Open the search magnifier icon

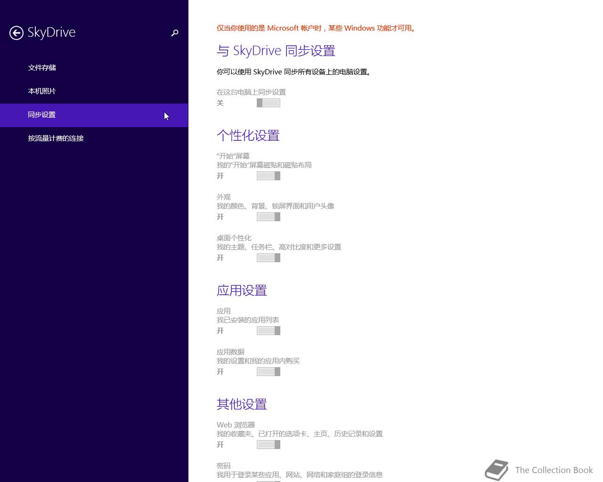pyautogui.click(x=175, y=32)
